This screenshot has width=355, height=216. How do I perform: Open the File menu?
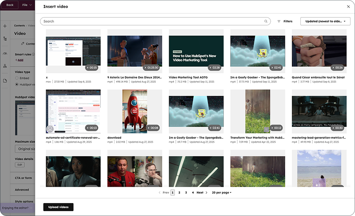click(27, 5)
